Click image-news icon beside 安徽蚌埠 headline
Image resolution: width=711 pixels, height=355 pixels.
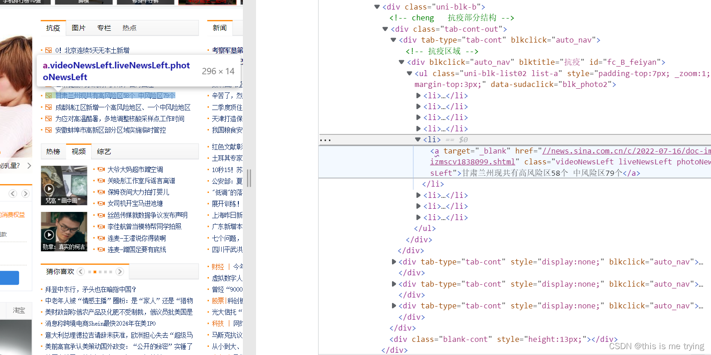click(48, 130)
